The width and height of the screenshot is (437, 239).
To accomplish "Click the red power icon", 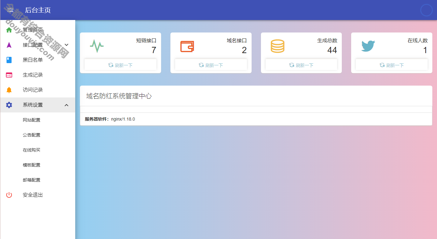I will [9, 195].
